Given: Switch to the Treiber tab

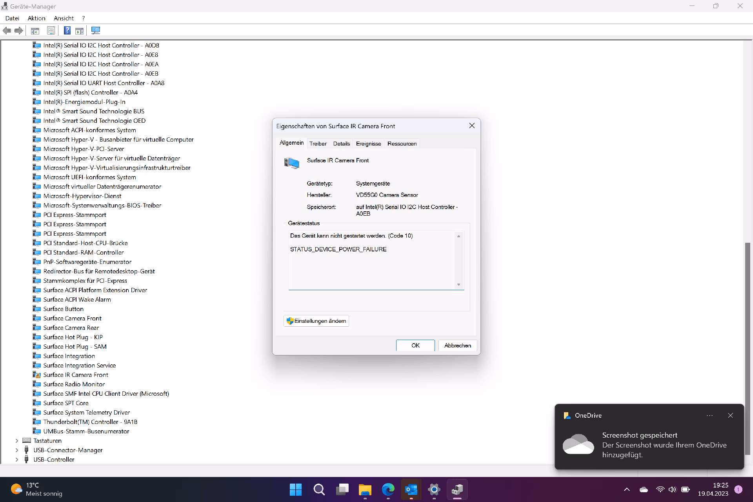Looking at the screenshot, I should tap(318, 144).
